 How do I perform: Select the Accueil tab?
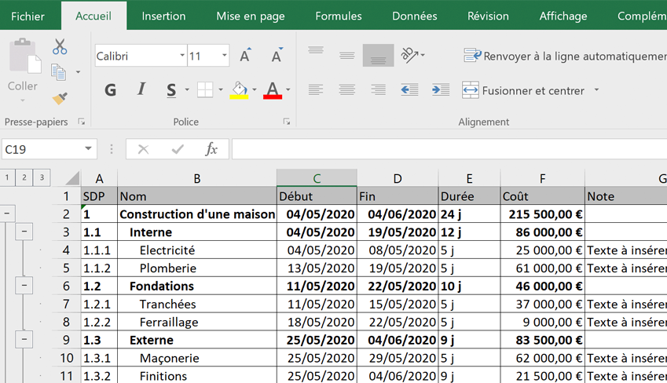click(93, 16)
